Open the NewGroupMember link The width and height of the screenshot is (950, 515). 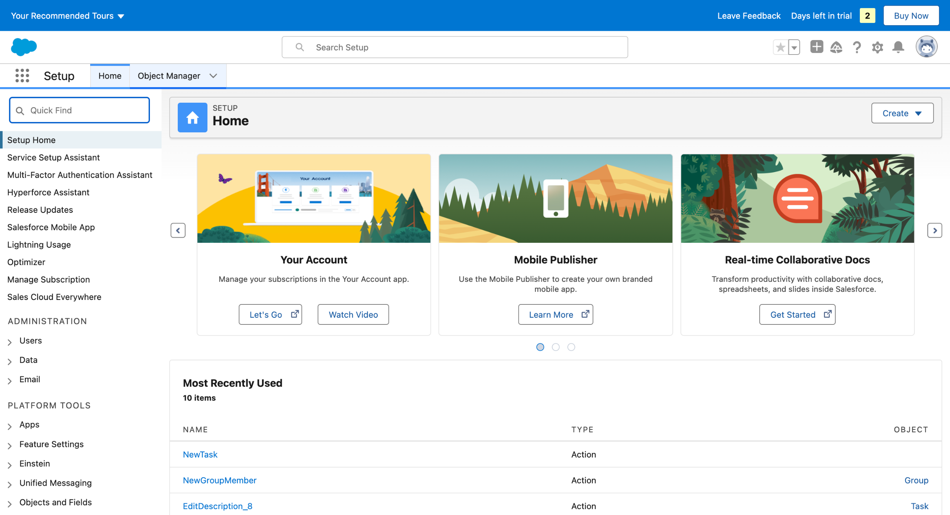point(219,480)
